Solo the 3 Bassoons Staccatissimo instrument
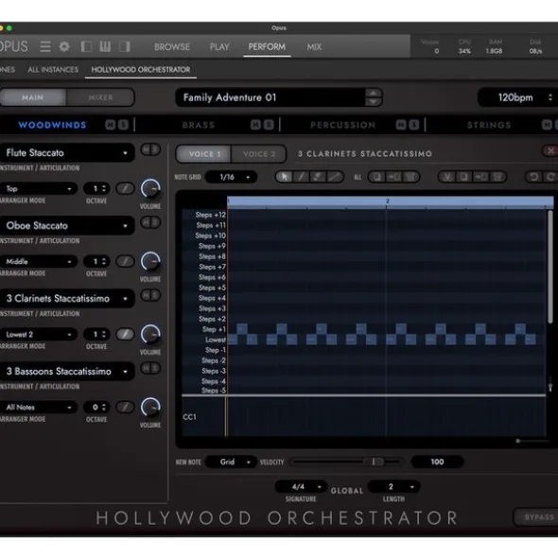This screenshot has width=558, height=559. 155,368
